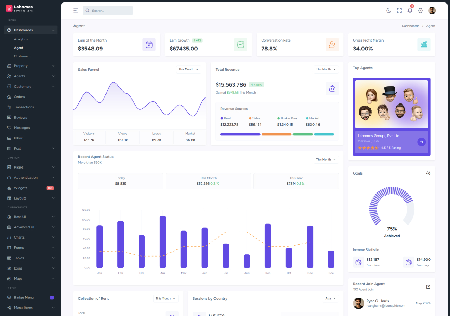Click the Top Agents memoji group image
Screen dimensions: 450x316
click(x=392, y=104)
